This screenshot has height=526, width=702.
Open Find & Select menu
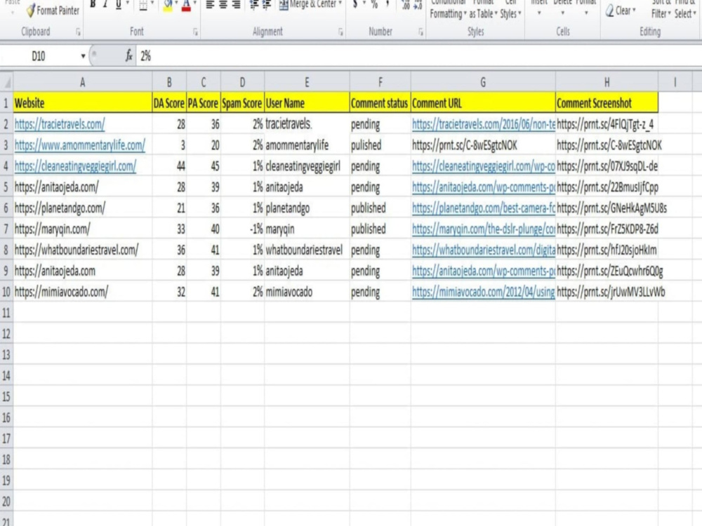click(685, 9)
